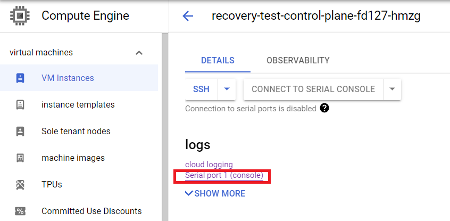Click the VM Instances sidebar icon
Screen dimensions: 450x221
click(x=20, y=78)
